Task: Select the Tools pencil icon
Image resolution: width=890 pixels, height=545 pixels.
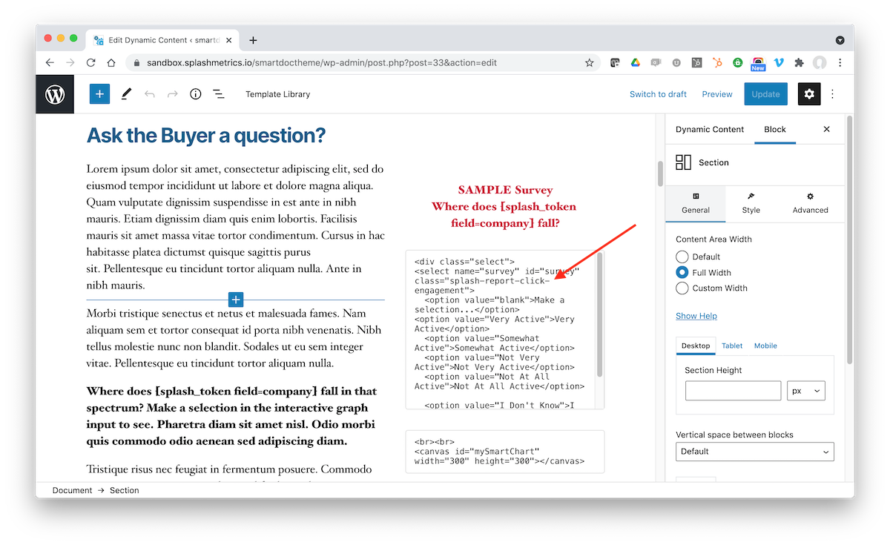Action: click(126, 94)
